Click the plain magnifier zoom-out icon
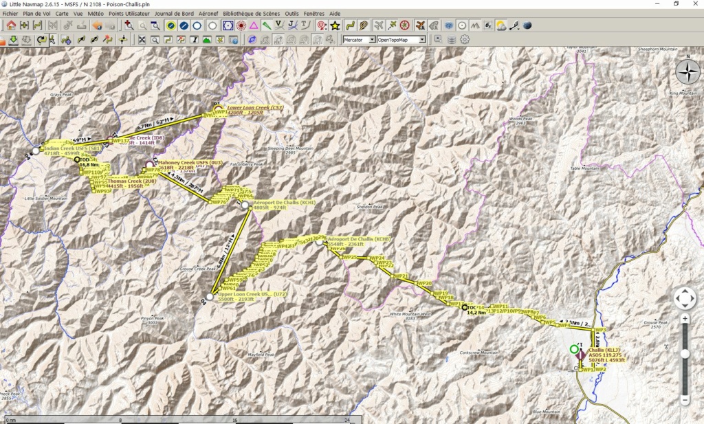This screenshot has height=424, width=704. tap(142, 26)
